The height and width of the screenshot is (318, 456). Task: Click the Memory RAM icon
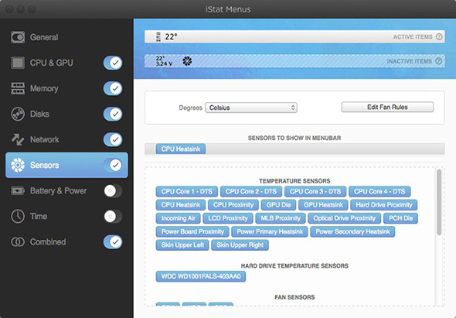pos(18,88)
